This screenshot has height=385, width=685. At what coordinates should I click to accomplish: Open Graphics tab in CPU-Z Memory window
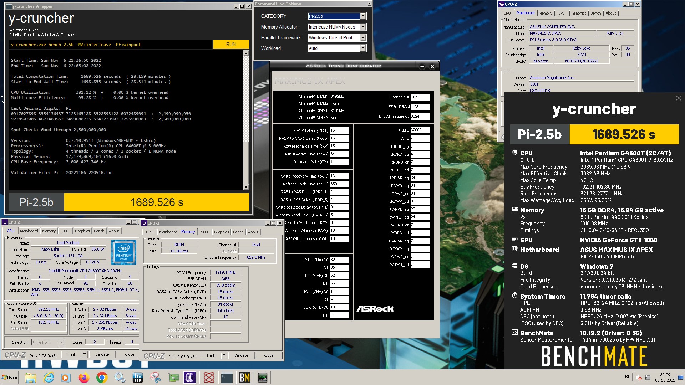pyautogui.click(x=221, y=232)
